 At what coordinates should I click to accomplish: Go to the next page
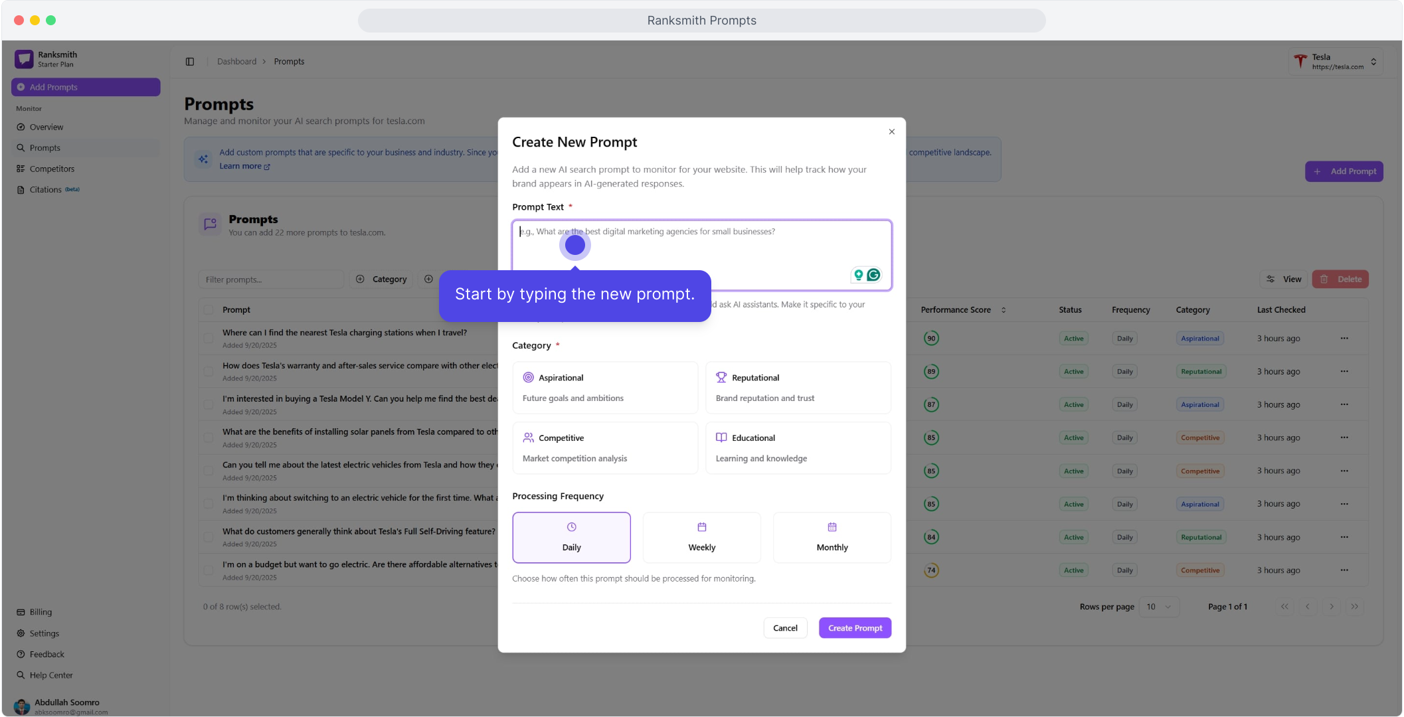tap(1331, 607)
